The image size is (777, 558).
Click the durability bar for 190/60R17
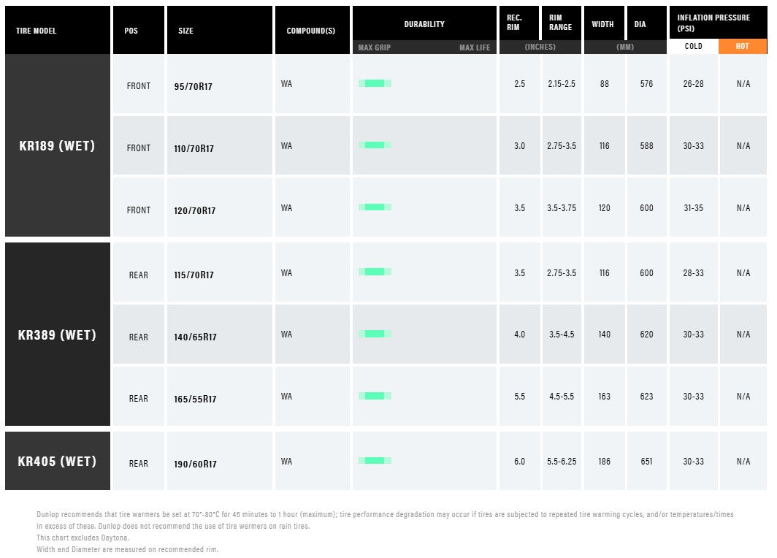pyautogui.click(x=375, y=461)
